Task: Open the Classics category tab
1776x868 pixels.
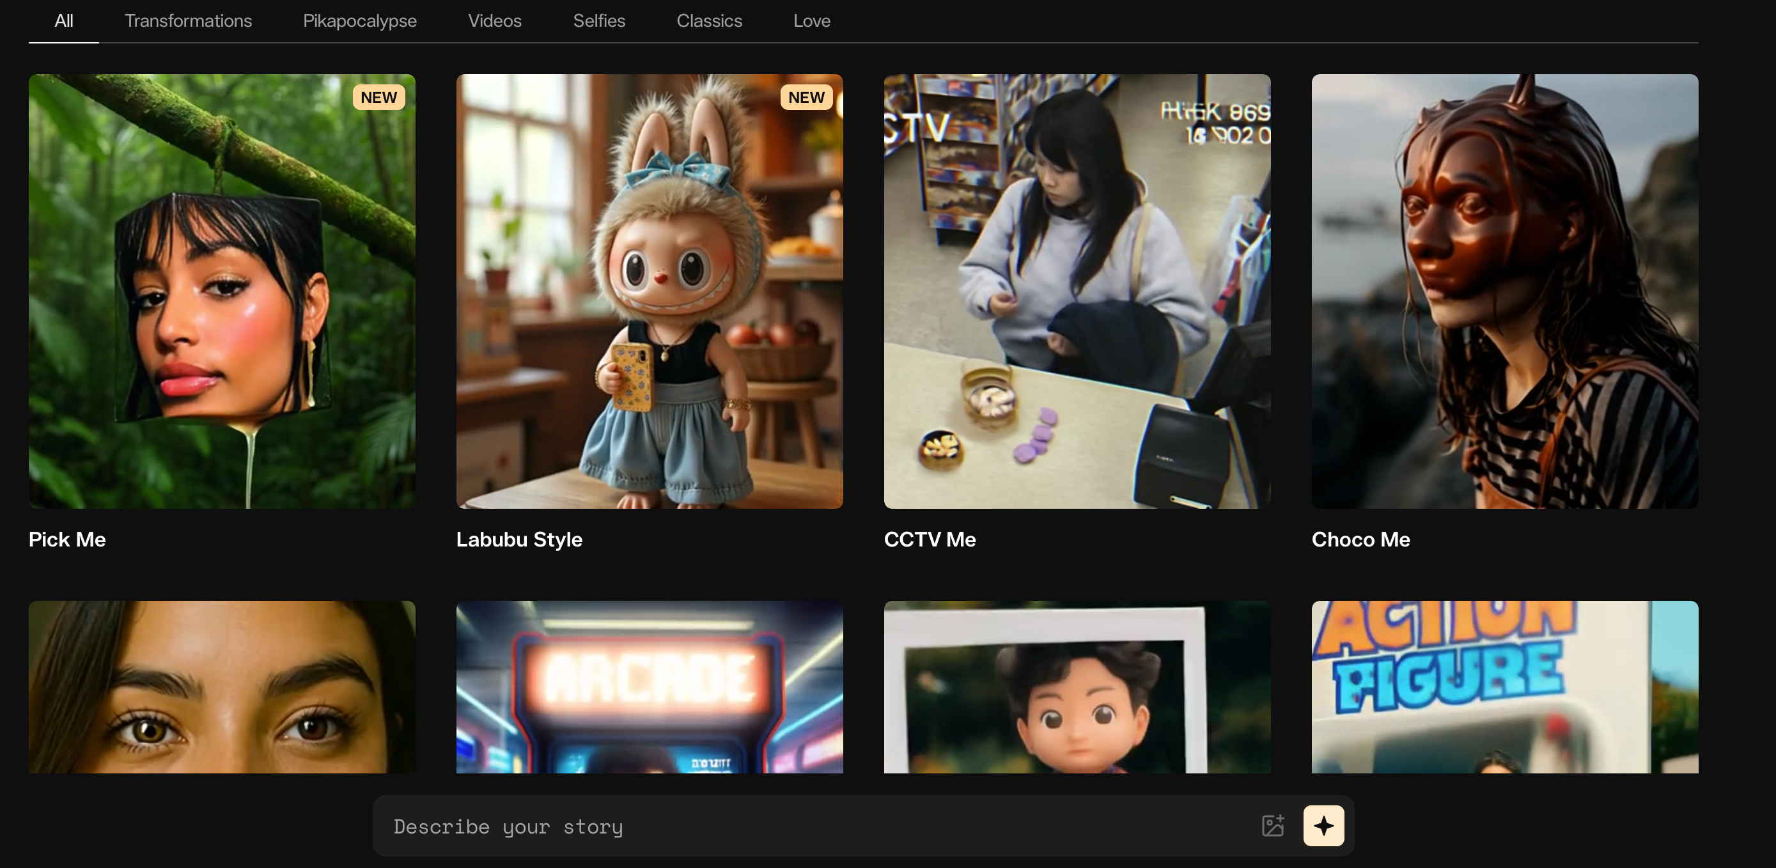Action: (x=709, y=20)
